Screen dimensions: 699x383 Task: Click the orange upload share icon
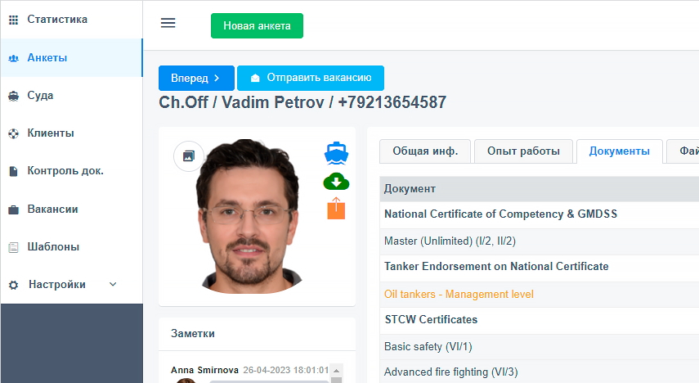[336, 208]
